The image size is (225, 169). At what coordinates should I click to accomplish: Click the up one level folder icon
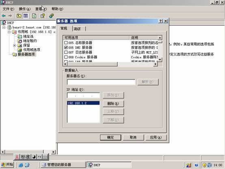coord(19,15)
